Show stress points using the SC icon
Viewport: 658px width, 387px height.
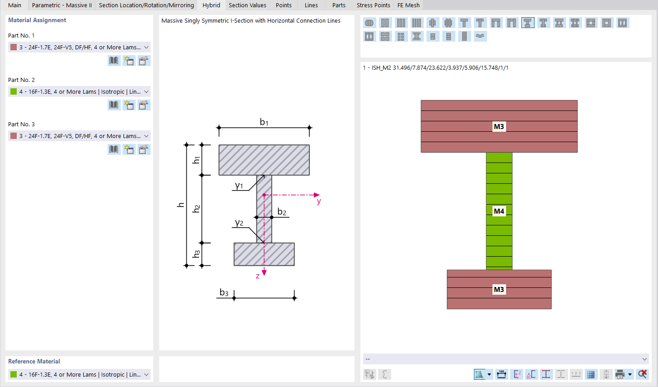point(532,374)
